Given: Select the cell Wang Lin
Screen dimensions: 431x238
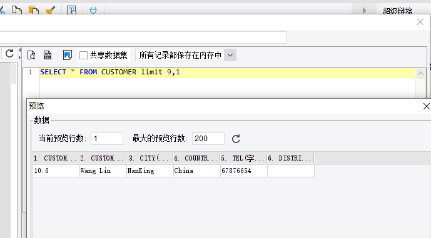Looking at the screenshot, I should (x=103, y=171).
